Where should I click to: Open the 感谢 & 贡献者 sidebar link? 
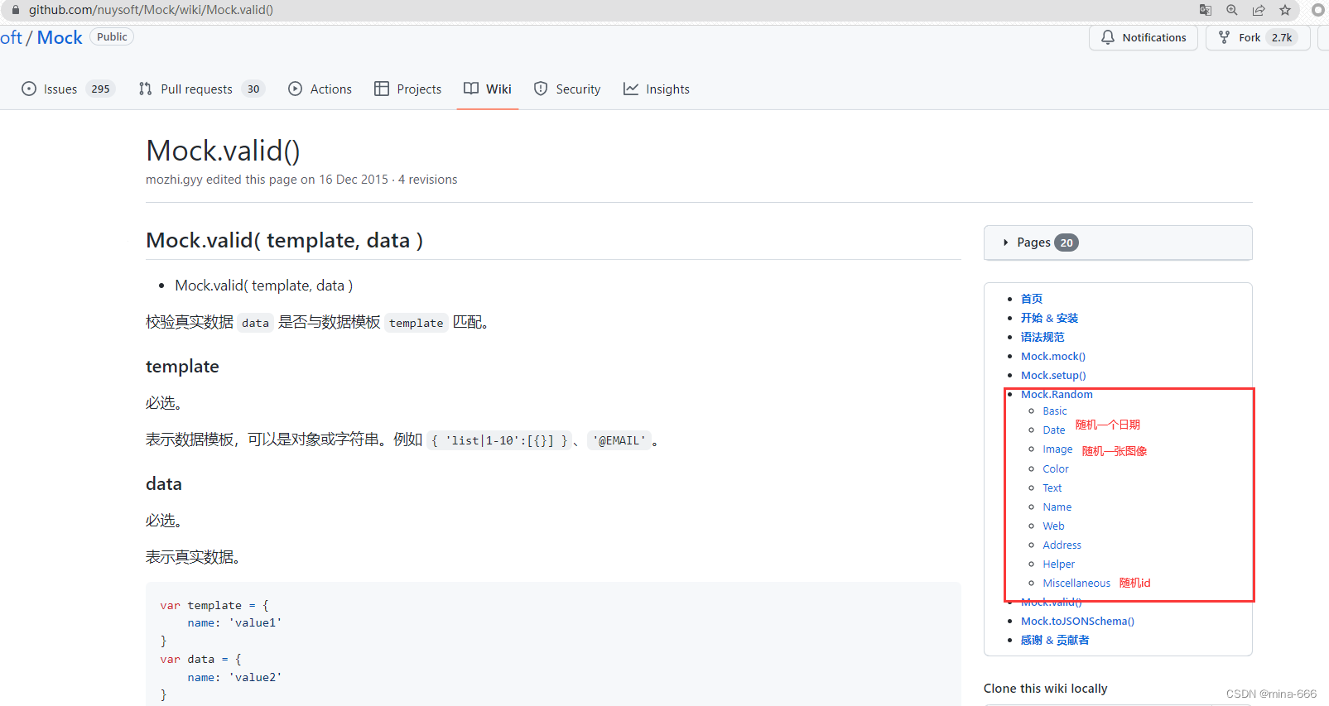(1055, 640)
